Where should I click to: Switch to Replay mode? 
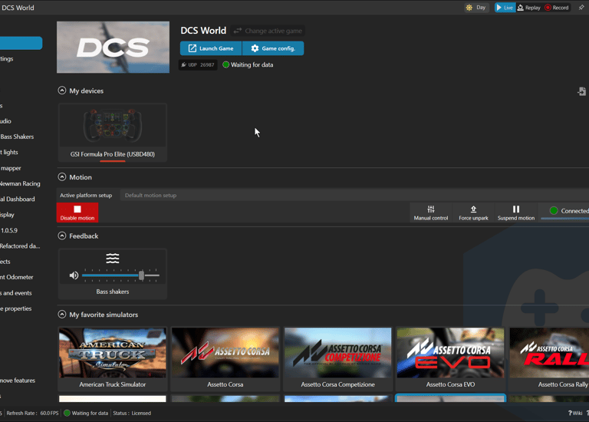pos(529,8)
